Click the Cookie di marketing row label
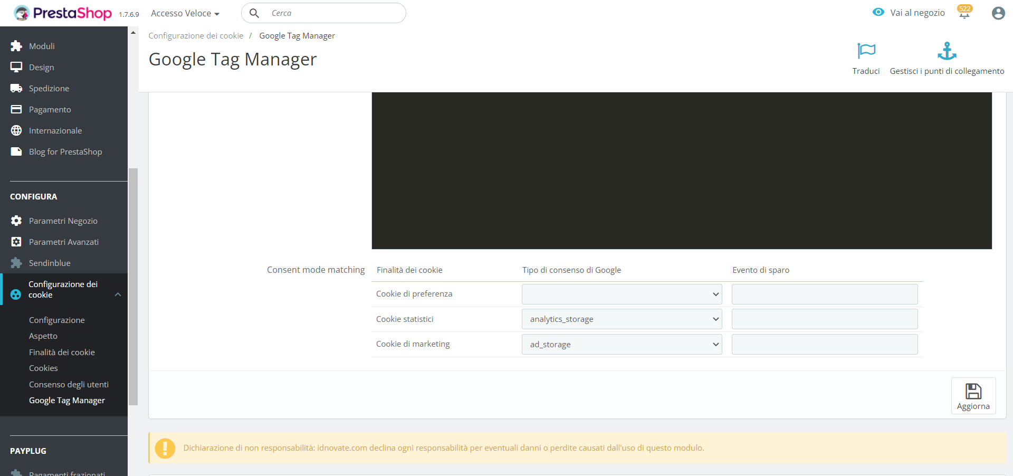The image size is (1013, 476). [413, 344]
